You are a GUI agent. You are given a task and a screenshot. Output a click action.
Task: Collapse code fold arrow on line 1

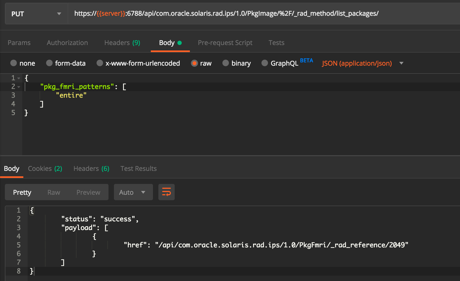pos(19,78)
